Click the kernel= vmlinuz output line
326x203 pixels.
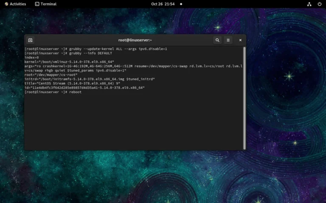point(69,62)
